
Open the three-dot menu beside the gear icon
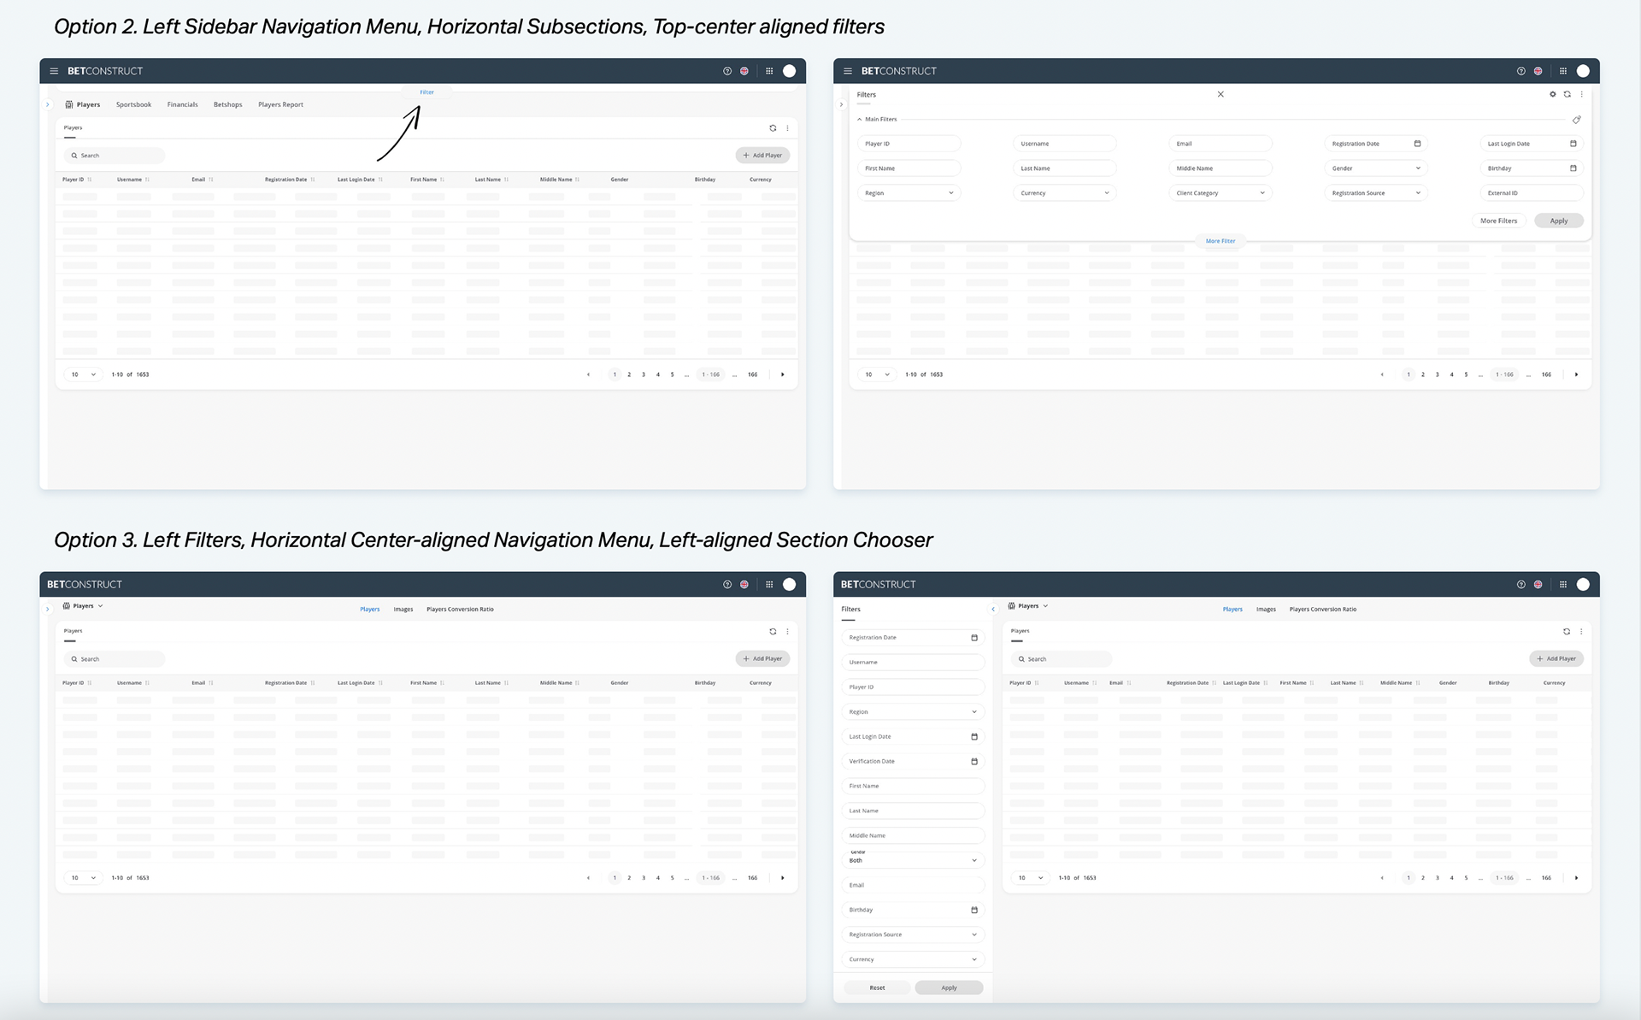click(x=1581, y=94)
